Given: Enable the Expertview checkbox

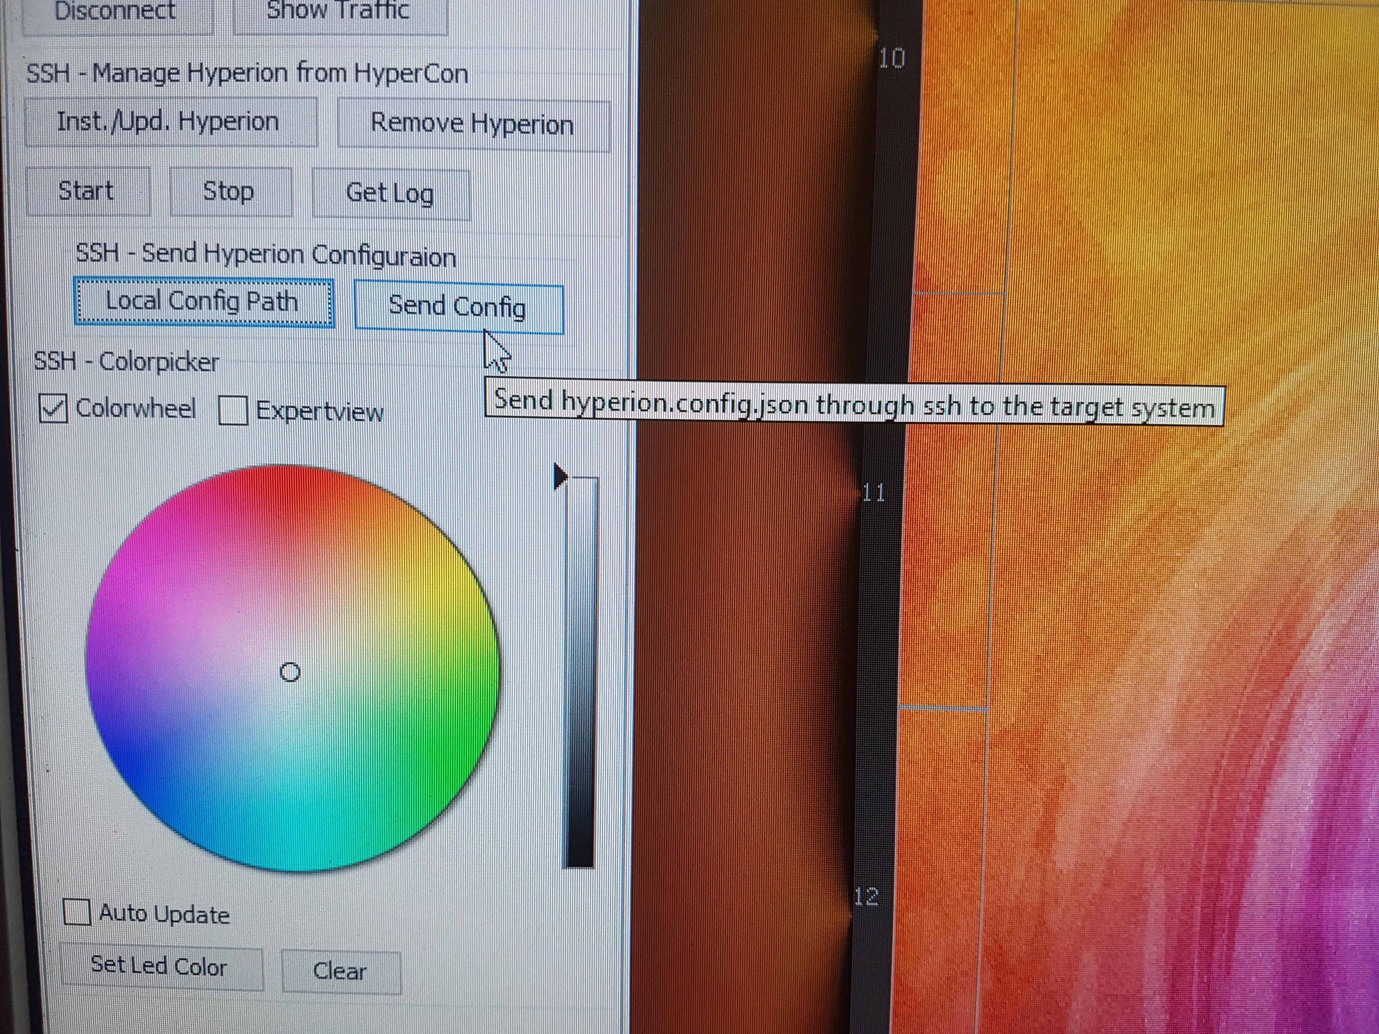Looking at the screenshot, I should [233, 411].
